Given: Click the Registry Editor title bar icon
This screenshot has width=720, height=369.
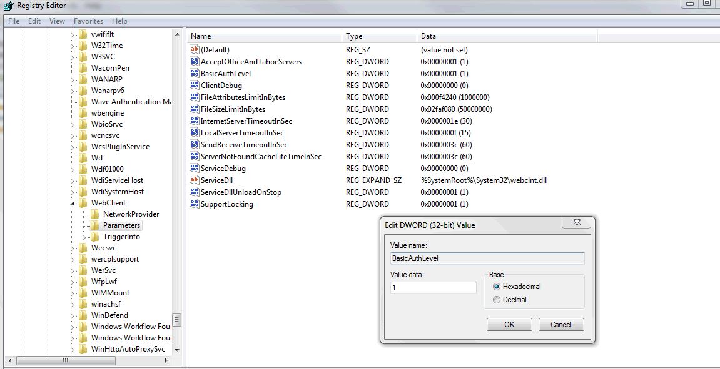Looking at the screenshot, I should point(8,6).
